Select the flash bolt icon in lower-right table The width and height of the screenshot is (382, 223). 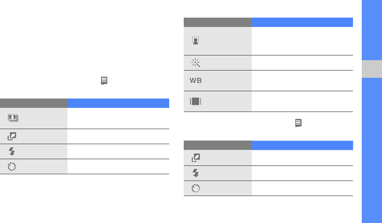[x=196, y=173]
